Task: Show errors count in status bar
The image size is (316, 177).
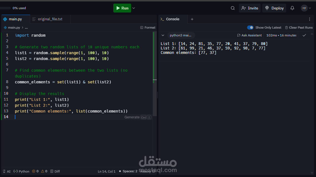Action: 35,171
